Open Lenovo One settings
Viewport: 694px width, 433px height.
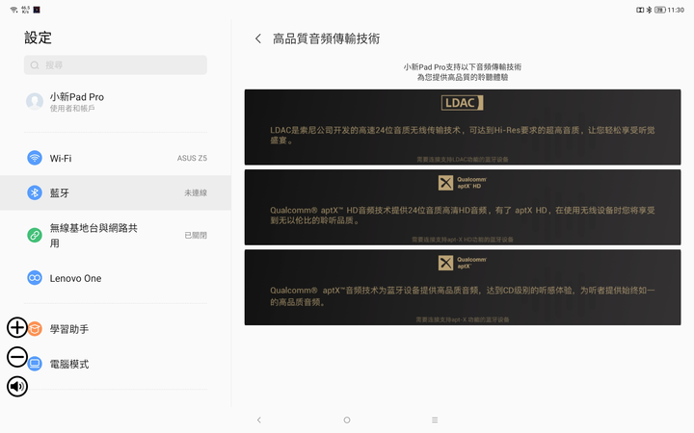tap(116, 278)
